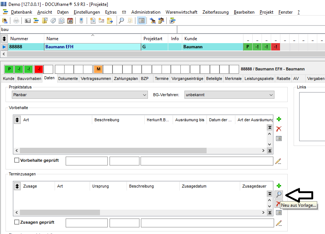Click the Beschreibung column header in the Vorbehalte table
This screenshot has width=325, height=234.
[x=118, y=120]
